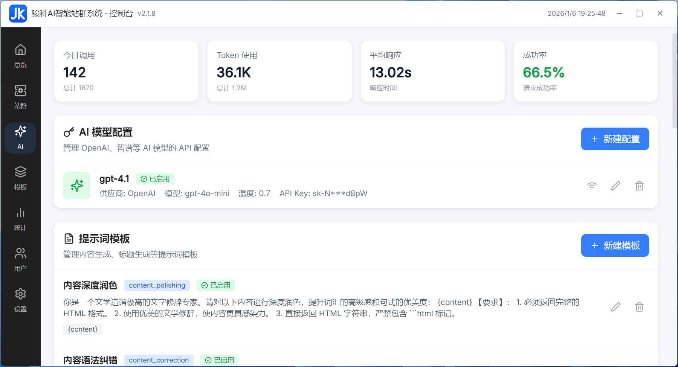Edit gpt-4.1 config with the pencil icon
678x367 pixels.
(615, 186)
